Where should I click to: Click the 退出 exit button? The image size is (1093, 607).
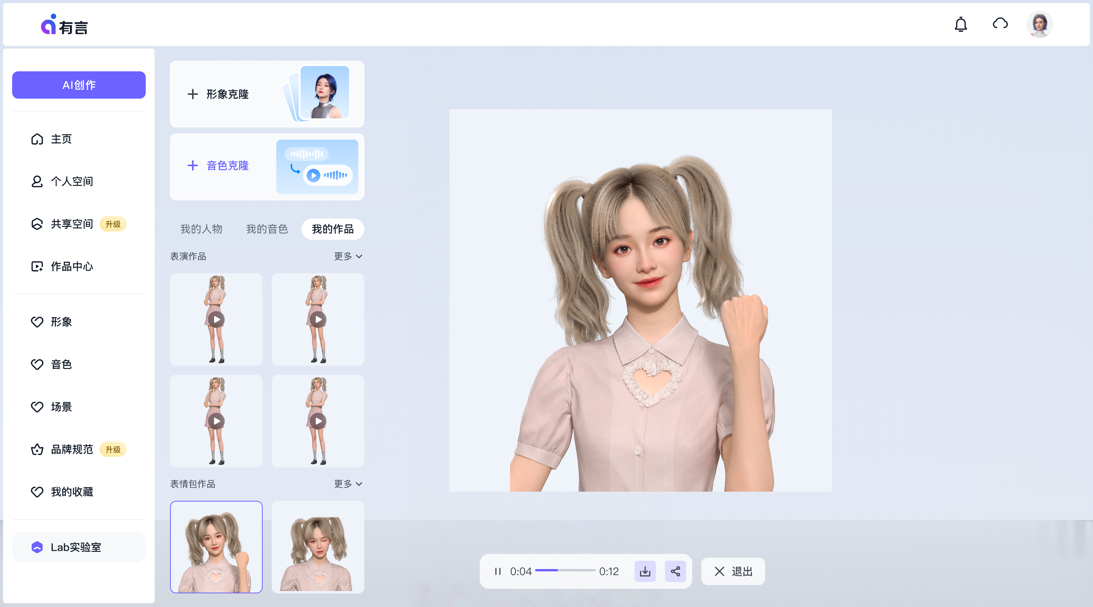click(x=733, y=571)
